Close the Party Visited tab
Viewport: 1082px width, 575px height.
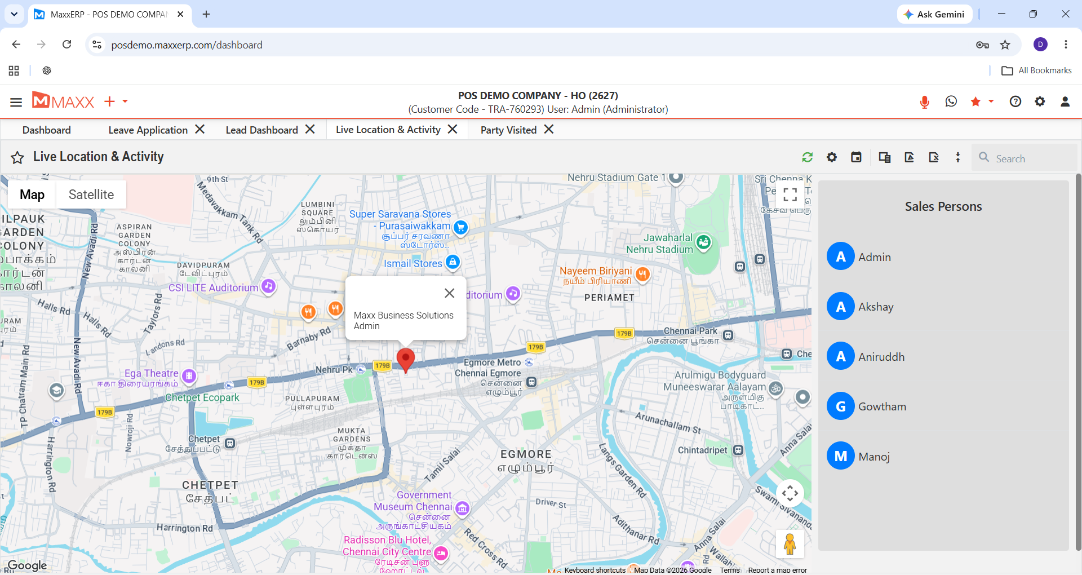click(x=549, y=129)
